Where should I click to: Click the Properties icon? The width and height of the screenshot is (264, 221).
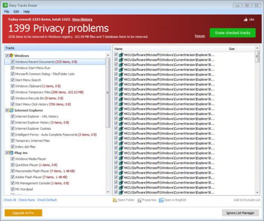(139, 200)
